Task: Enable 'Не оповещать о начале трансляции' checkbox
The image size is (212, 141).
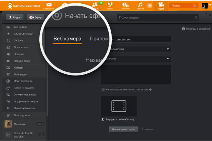Action: (103, 89)
